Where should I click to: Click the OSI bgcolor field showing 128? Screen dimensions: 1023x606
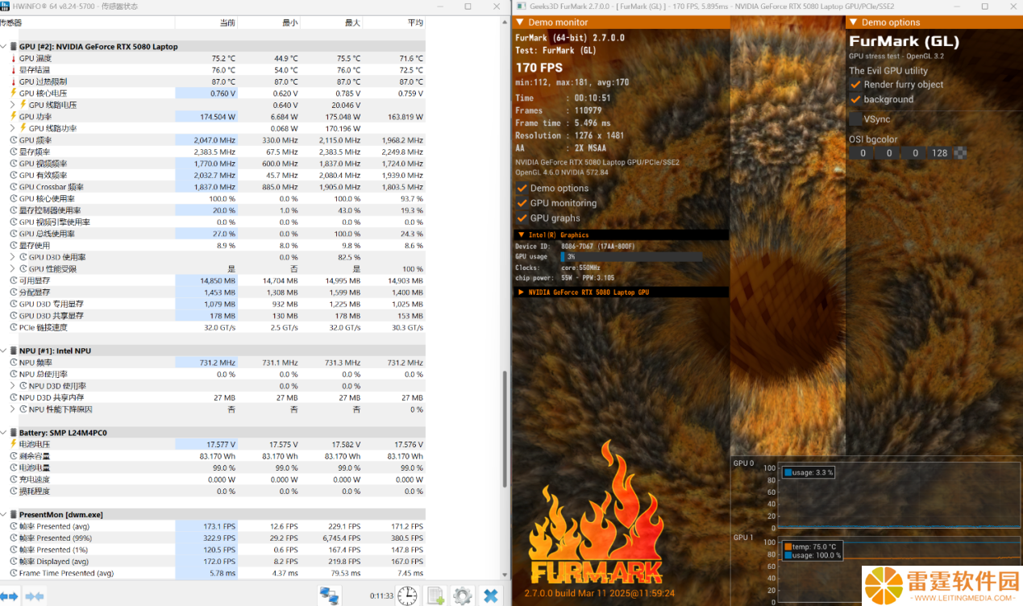coord(940,153)
